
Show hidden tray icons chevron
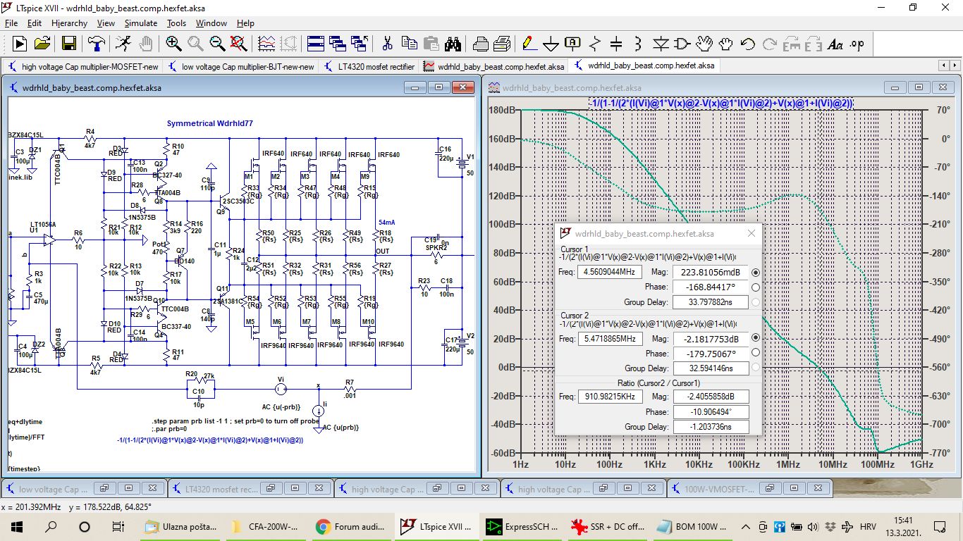745,526
